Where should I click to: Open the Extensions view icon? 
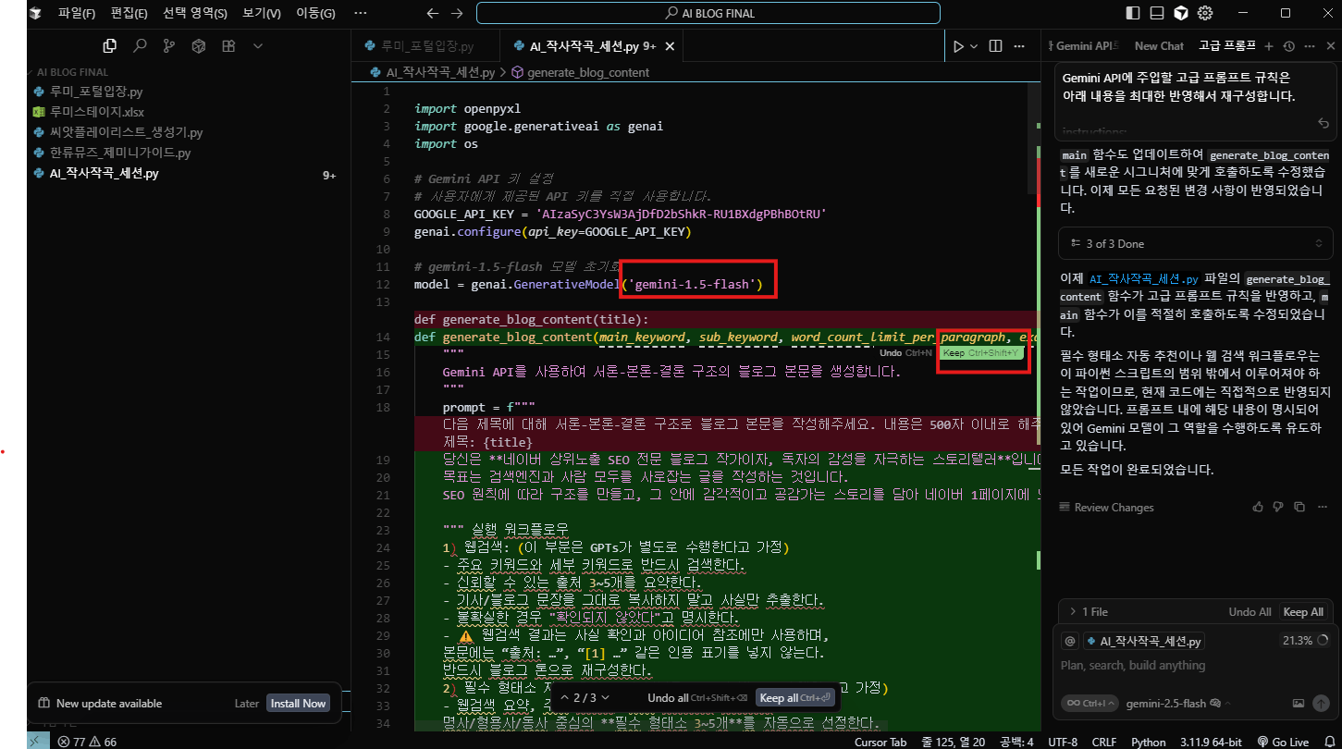(x=228, y=46)
